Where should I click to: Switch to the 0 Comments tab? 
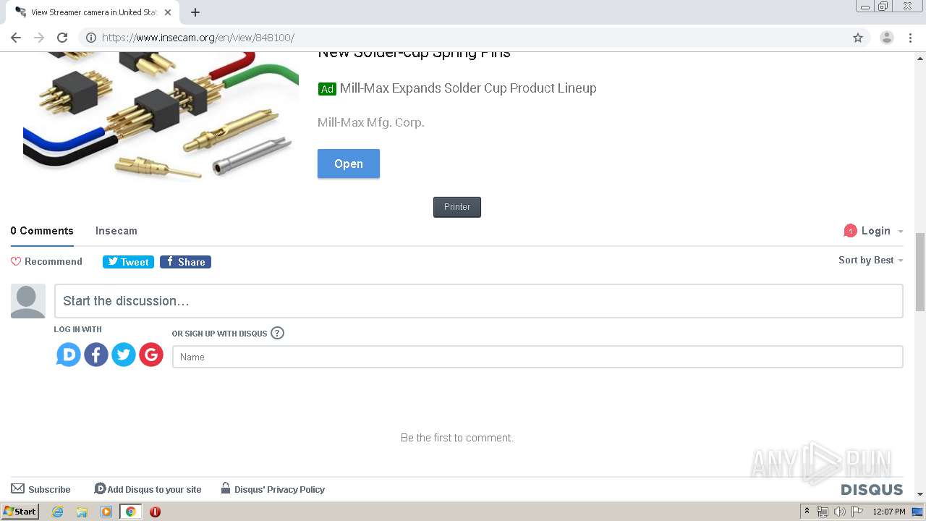pyautogui.click(x=42, y=231)
